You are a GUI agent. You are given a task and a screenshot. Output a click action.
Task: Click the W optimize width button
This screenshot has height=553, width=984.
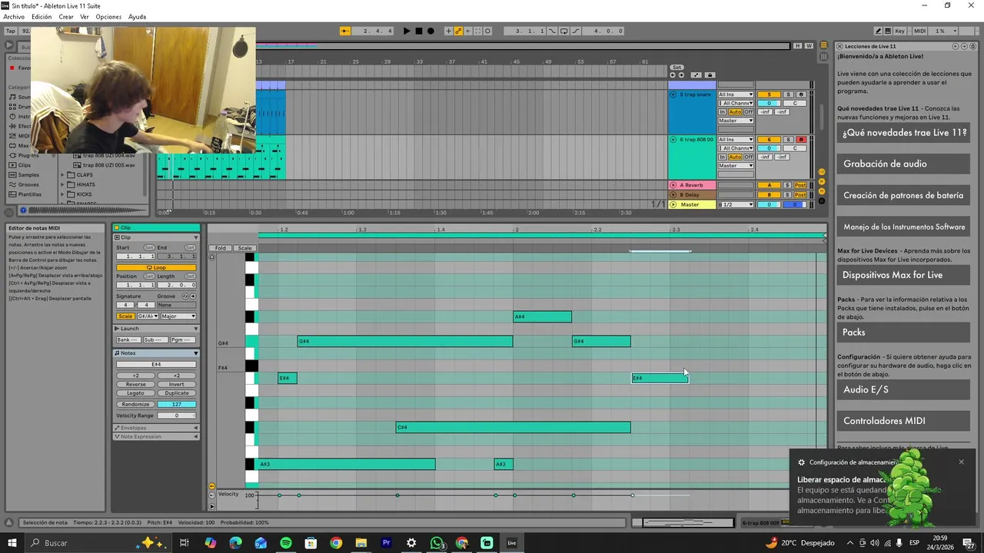click(x=809, y=46)
